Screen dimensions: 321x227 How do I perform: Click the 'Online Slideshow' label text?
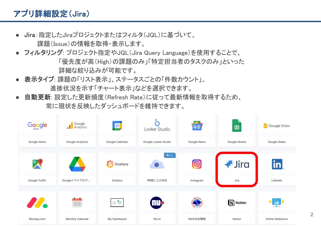coord(277,219)
